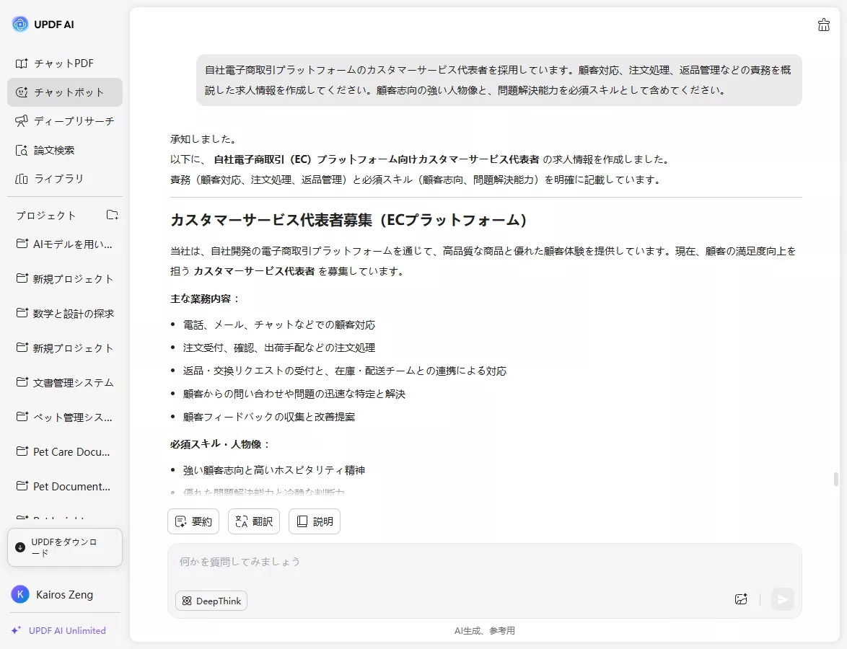Select the Pet Document... project

(x=65, y=486)
